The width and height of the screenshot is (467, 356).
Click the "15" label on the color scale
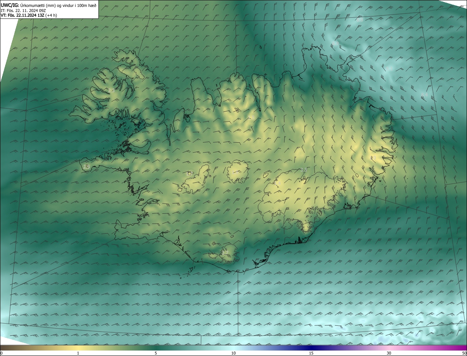311,353
